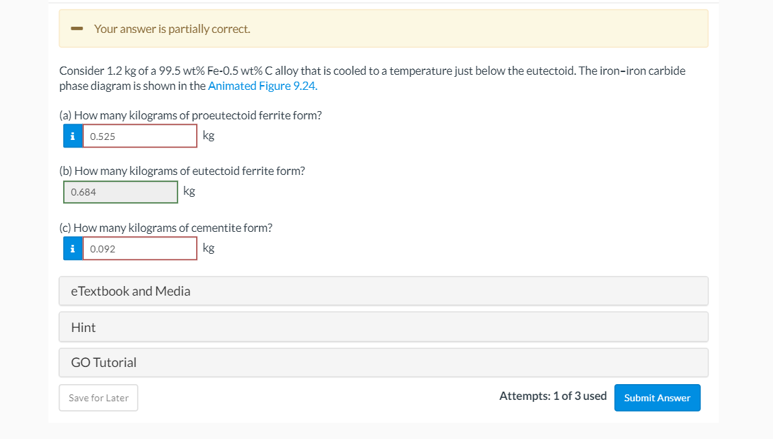Click the partially correct dash indicator icon
This screenshot has width=773, height=439.
pos(76,29)
